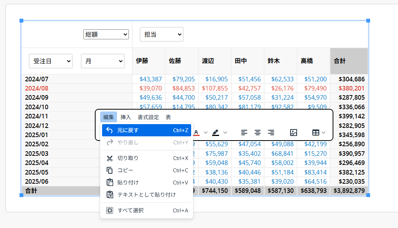
Task: Open the 書式設定 menu
Action: [148, 117]
